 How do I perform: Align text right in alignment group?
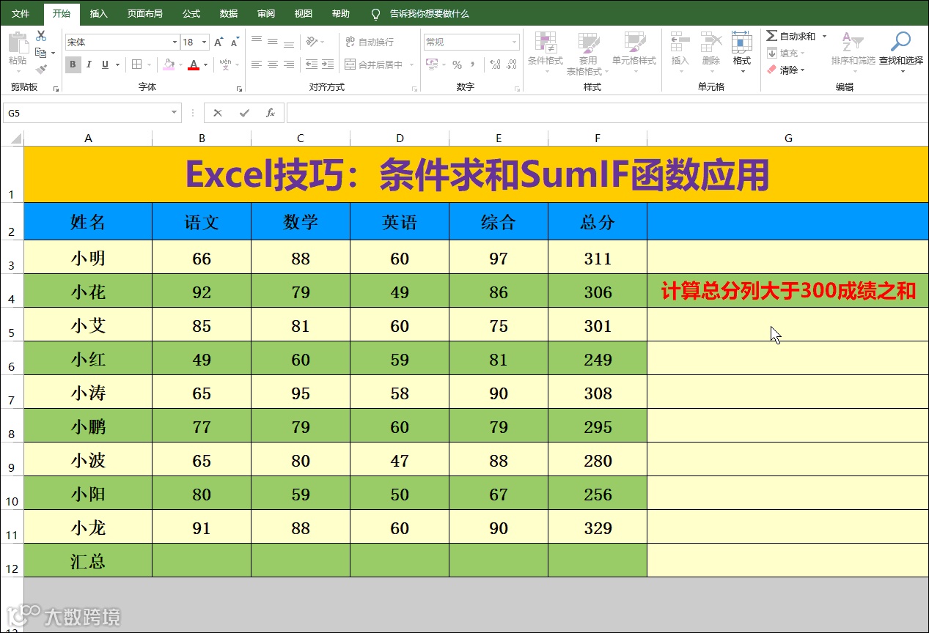click(x=289, y=64)
